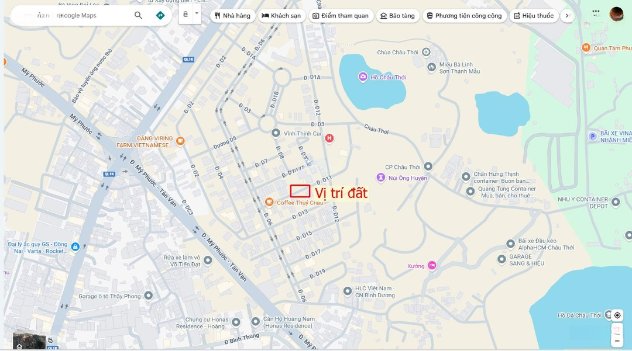
Task: Select the Khách sạn category chip
Action: [281, 16]
